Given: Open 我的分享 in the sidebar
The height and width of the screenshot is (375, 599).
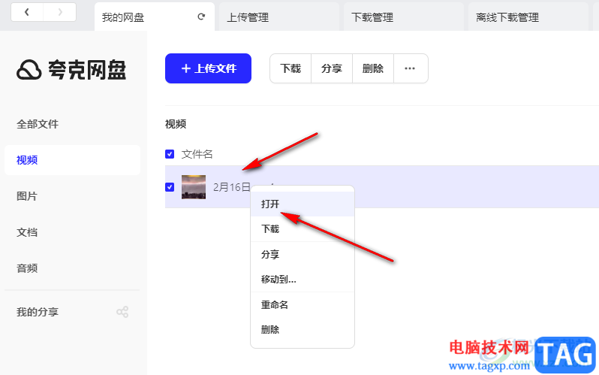Looking at the screenshot, I should 38,312.
